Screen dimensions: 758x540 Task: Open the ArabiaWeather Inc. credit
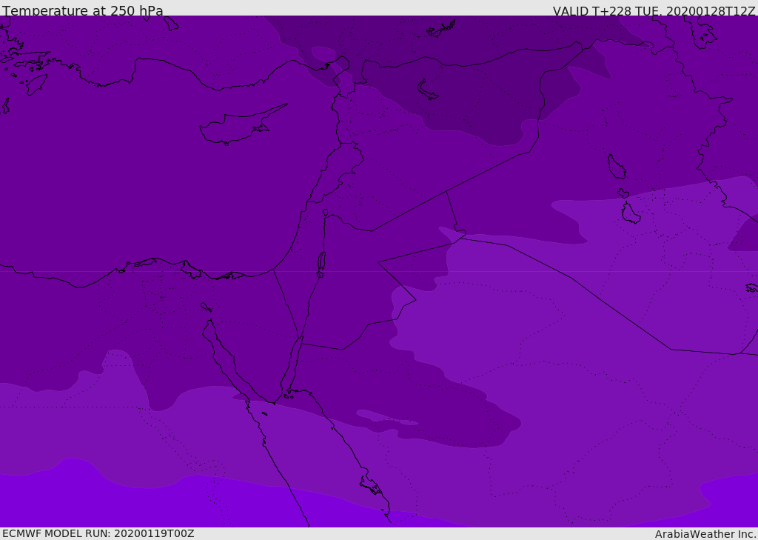click(705, 534)
